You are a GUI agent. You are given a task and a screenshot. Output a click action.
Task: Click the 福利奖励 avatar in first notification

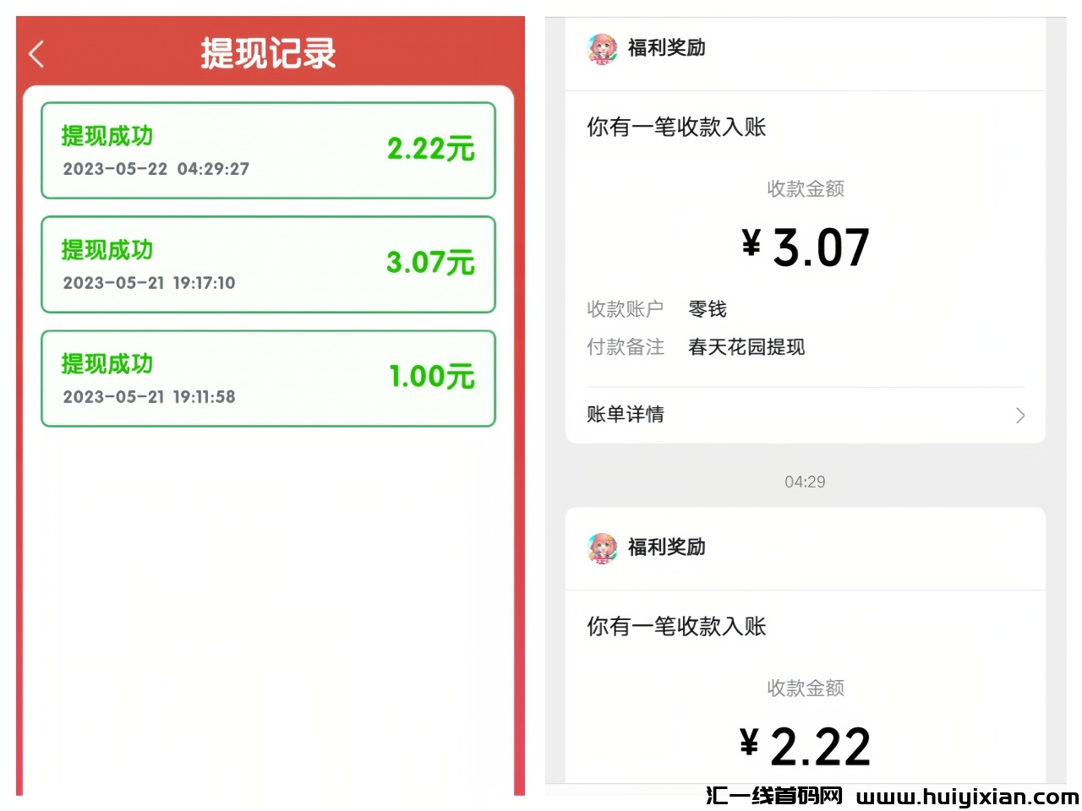[602, 49]
